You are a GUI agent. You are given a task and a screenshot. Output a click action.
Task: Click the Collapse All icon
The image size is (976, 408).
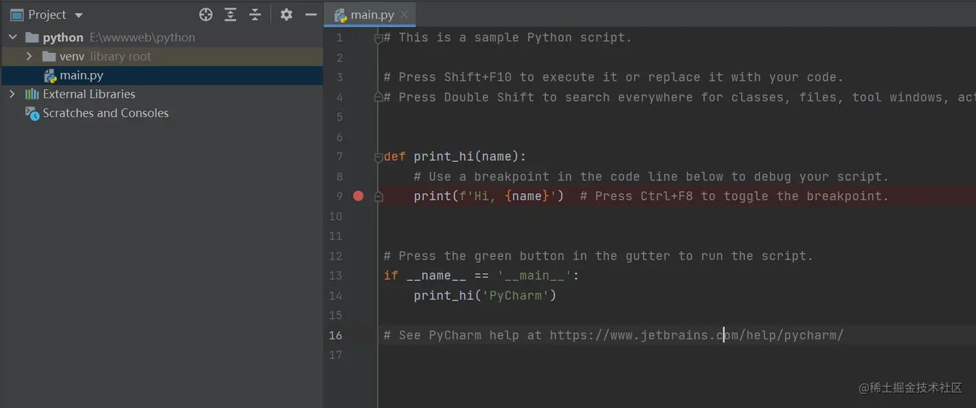pyautogui.click(x=255, y=14)
